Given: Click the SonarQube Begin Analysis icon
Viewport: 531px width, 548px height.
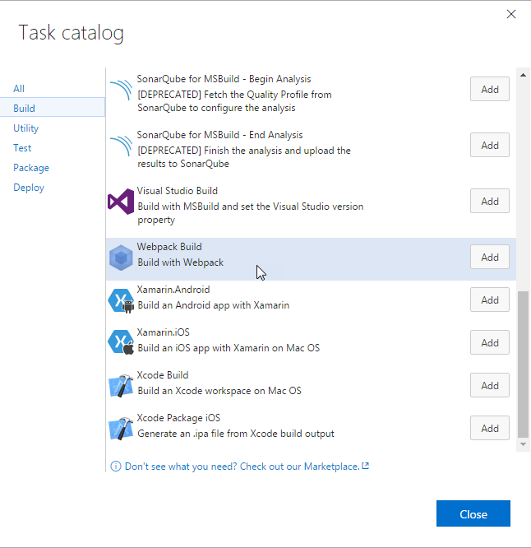Looking at the screenshot, I should click(121, 90).
